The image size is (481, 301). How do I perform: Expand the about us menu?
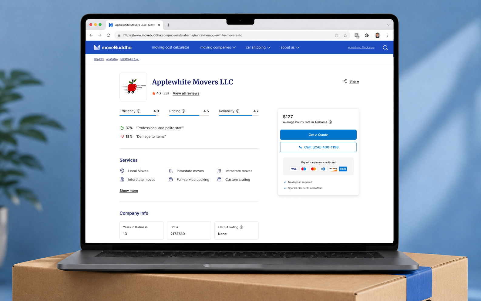click(x=290, y=47)
